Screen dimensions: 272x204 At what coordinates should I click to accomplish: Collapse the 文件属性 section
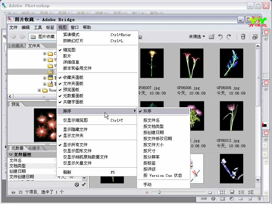(11, 155)
